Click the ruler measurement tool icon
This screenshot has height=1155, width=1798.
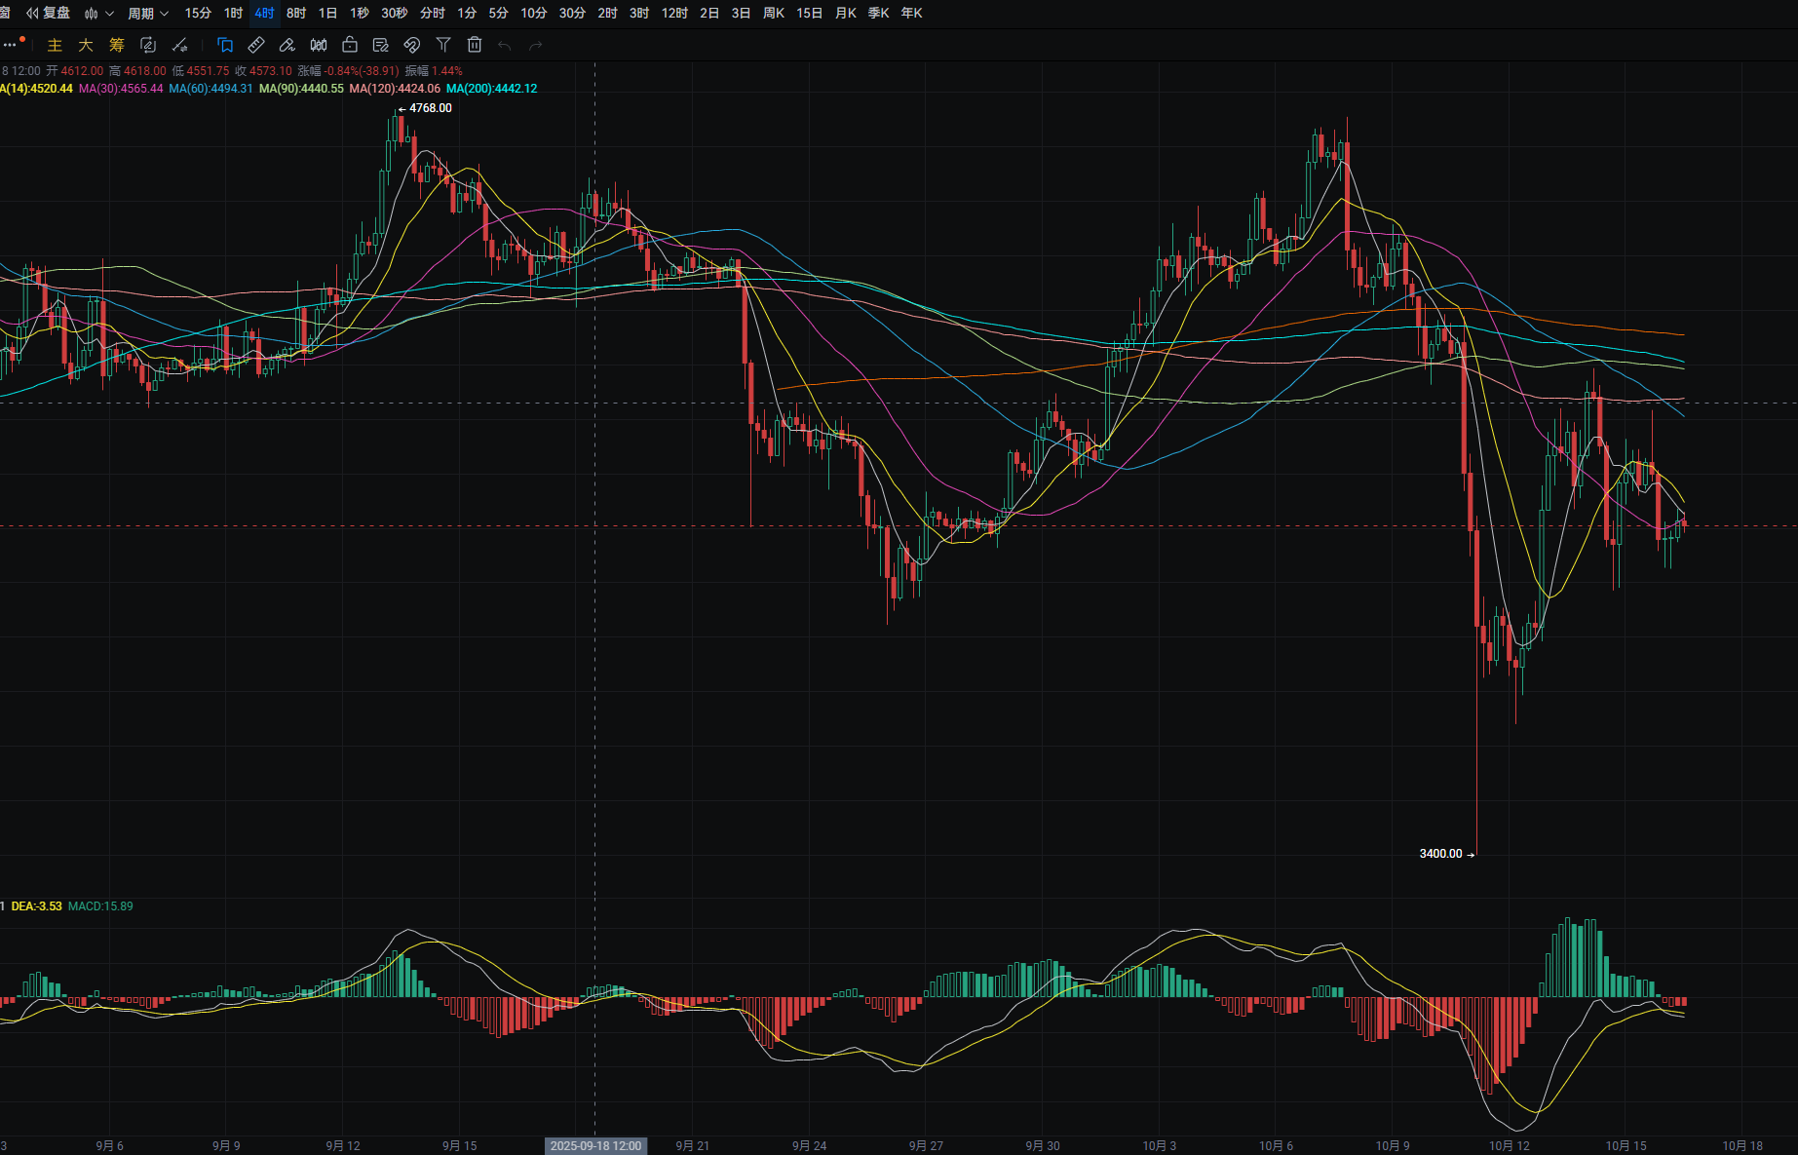pos(256,45)
